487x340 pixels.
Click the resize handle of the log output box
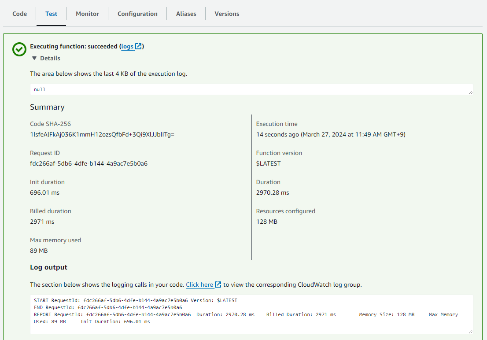[x=471, y=331]
